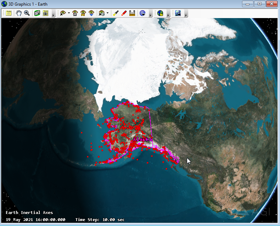Select the grab globe hand tool
Viewport: 280px width, 226px height.
[x=19, y=13]
